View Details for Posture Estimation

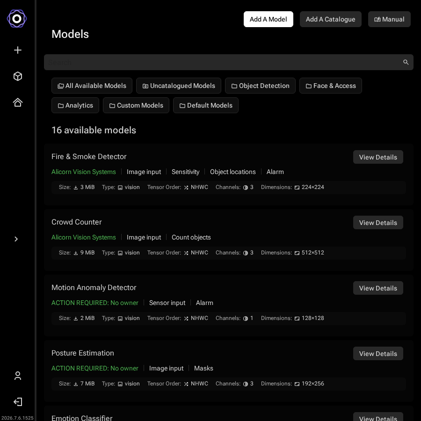(x=378, y=354)
